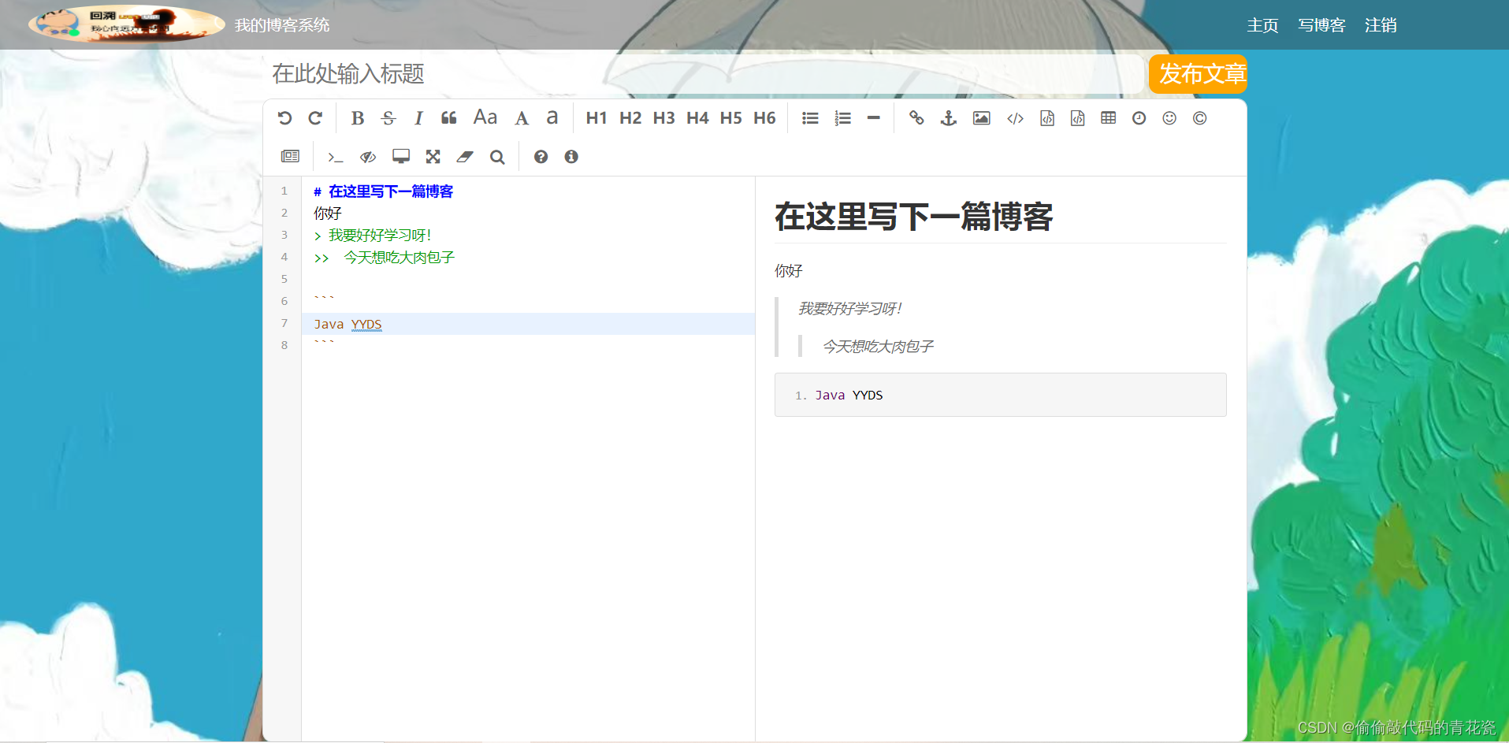Viewport: 1509px width, 743px height.
Task: Insert a block quote
Action: (449, 118)
